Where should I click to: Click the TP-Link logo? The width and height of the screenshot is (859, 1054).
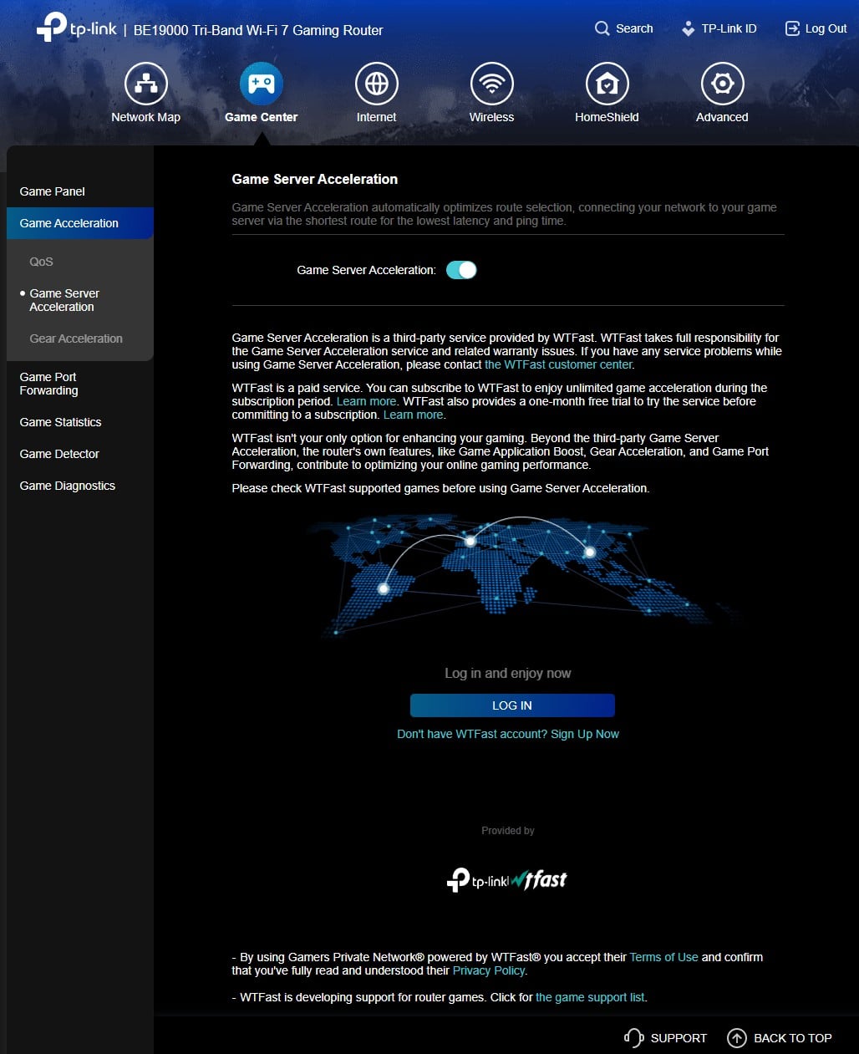click(x=76, y=28)
